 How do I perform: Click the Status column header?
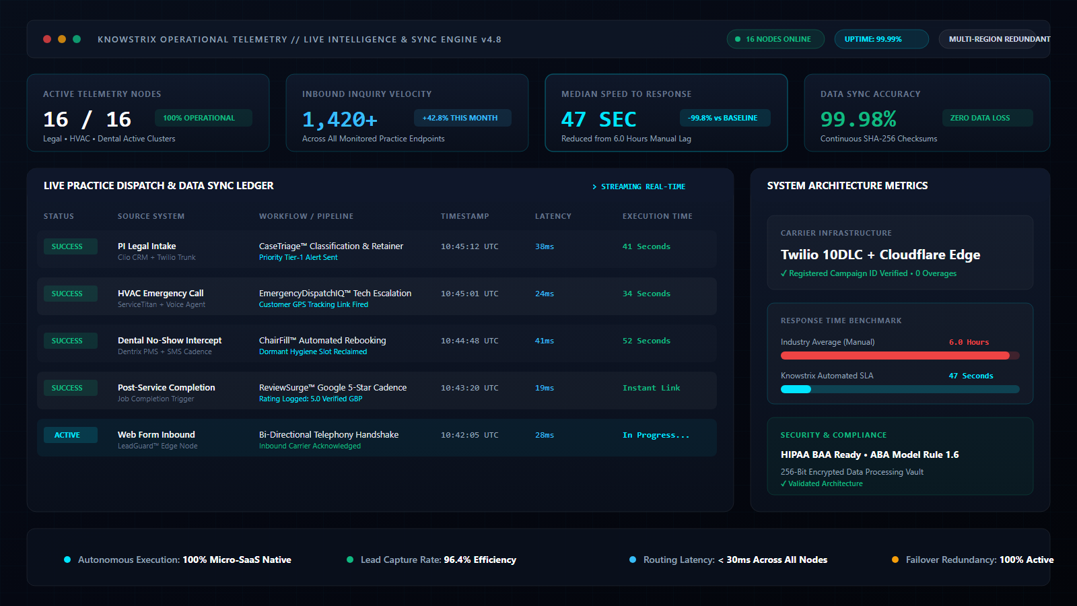point(59,216)
